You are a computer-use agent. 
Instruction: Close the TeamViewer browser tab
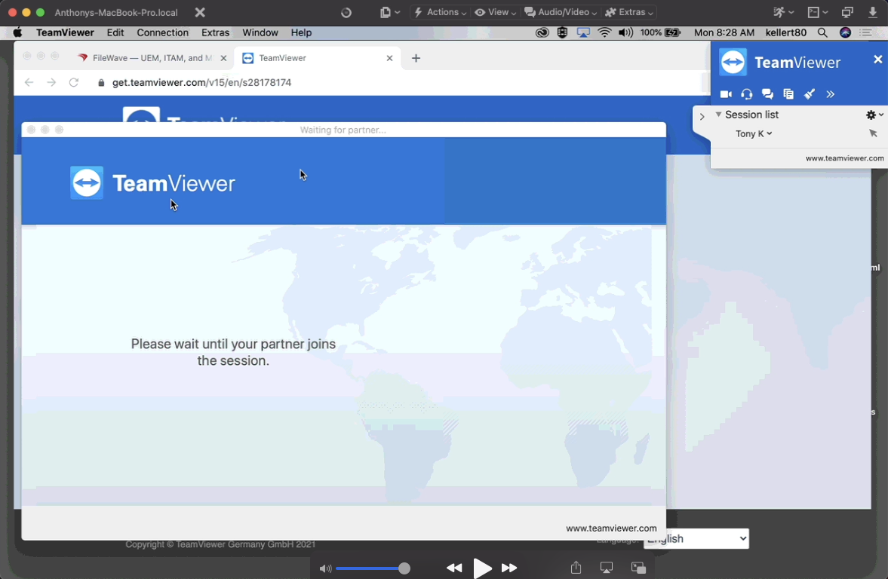coord(389,58)
